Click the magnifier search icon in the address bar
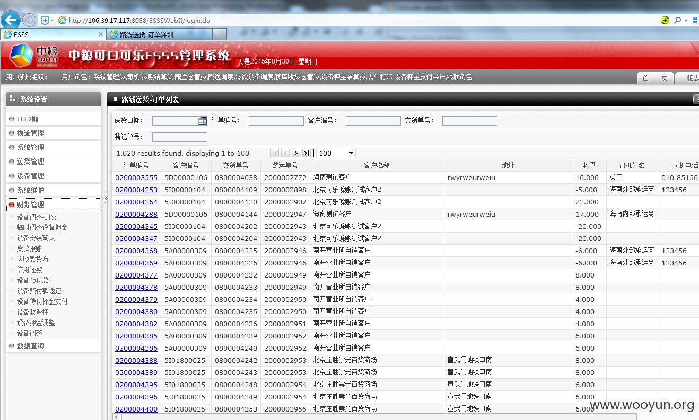Viewport: 699px width, 420px height. click(x=677, y=20)
